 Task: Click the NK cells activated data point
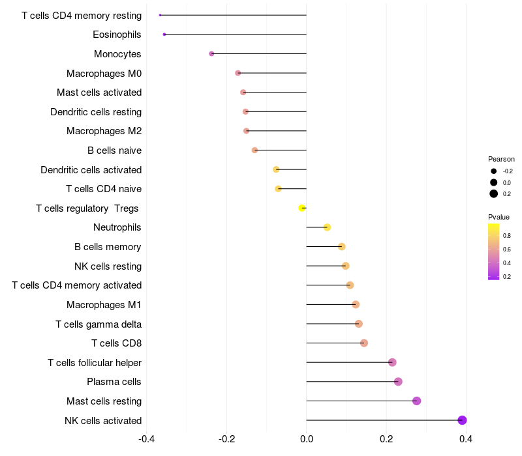(x=462, y=420)
